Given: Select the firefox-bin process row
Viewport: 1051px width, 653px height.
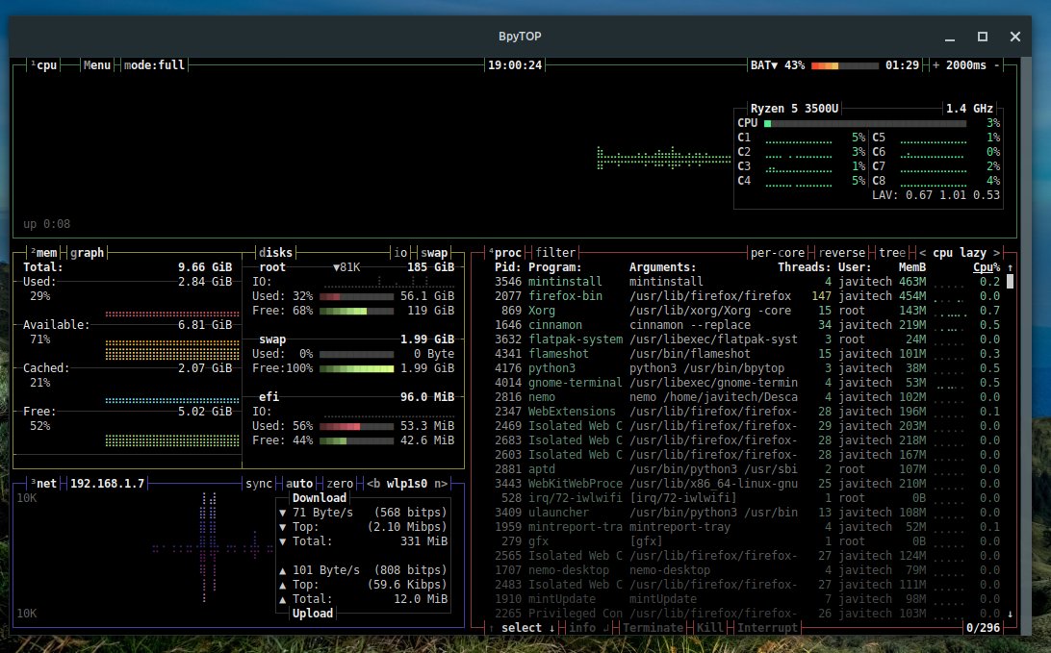Looking at the screenshot, I should click(x=747, y=296).
